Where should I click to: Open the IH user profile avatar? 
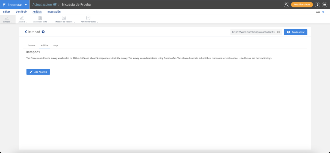click(324, 5)
